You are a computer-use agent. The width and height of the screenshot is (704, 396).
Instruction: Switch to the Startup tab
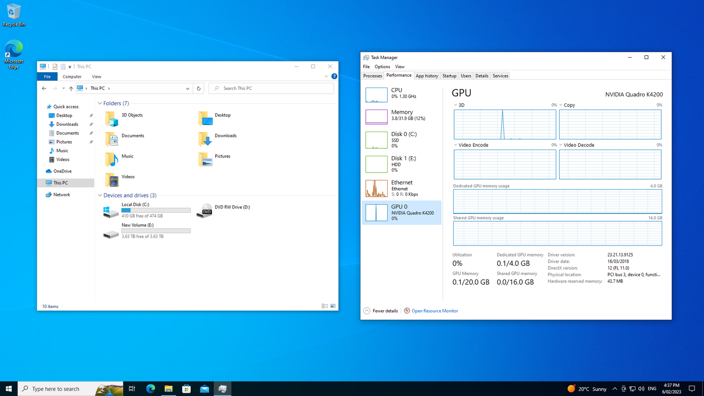pos(449,76)
